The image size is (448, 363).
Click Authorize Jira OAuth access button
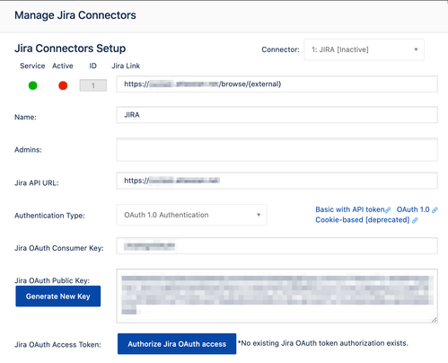coord(177,344)
